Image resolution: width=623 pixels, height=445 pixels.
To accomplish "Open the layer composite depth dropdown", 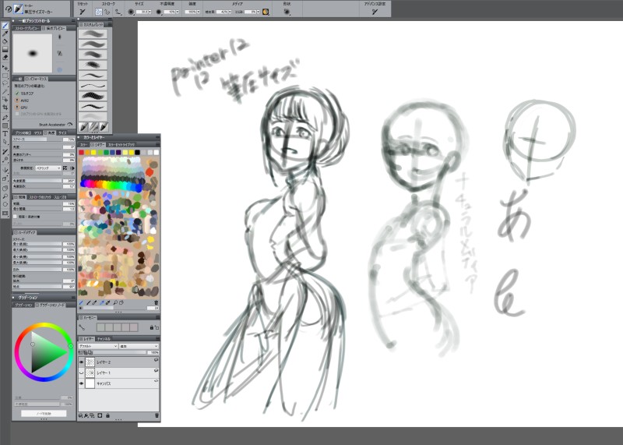I will tap(139, 346).
